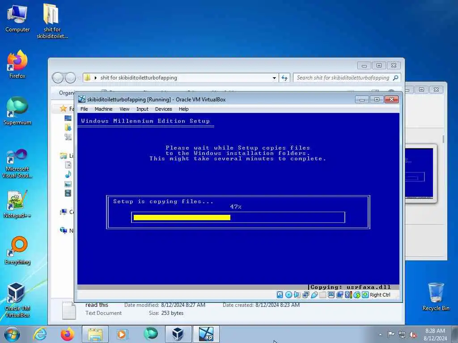Open Internet Explorer from taskbar
Viewport: 458px width, 343px height.
pyautogui.click(x=40, y=334)
